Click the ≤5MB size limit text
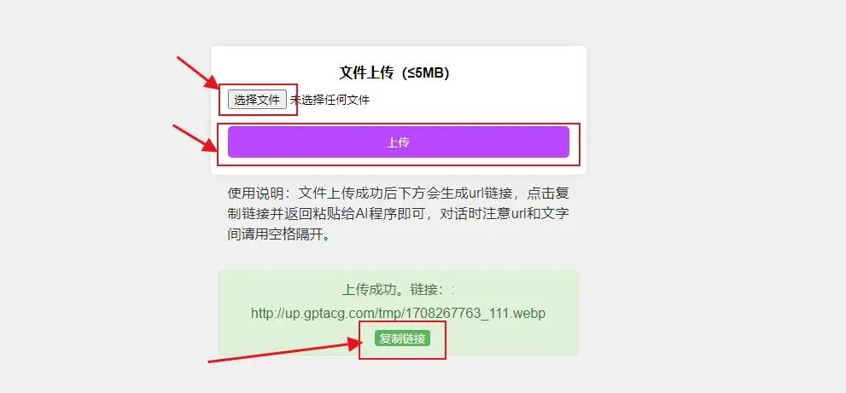Viewport: 846px width, 393px height. pyautogui.click(x=429, y=72)
